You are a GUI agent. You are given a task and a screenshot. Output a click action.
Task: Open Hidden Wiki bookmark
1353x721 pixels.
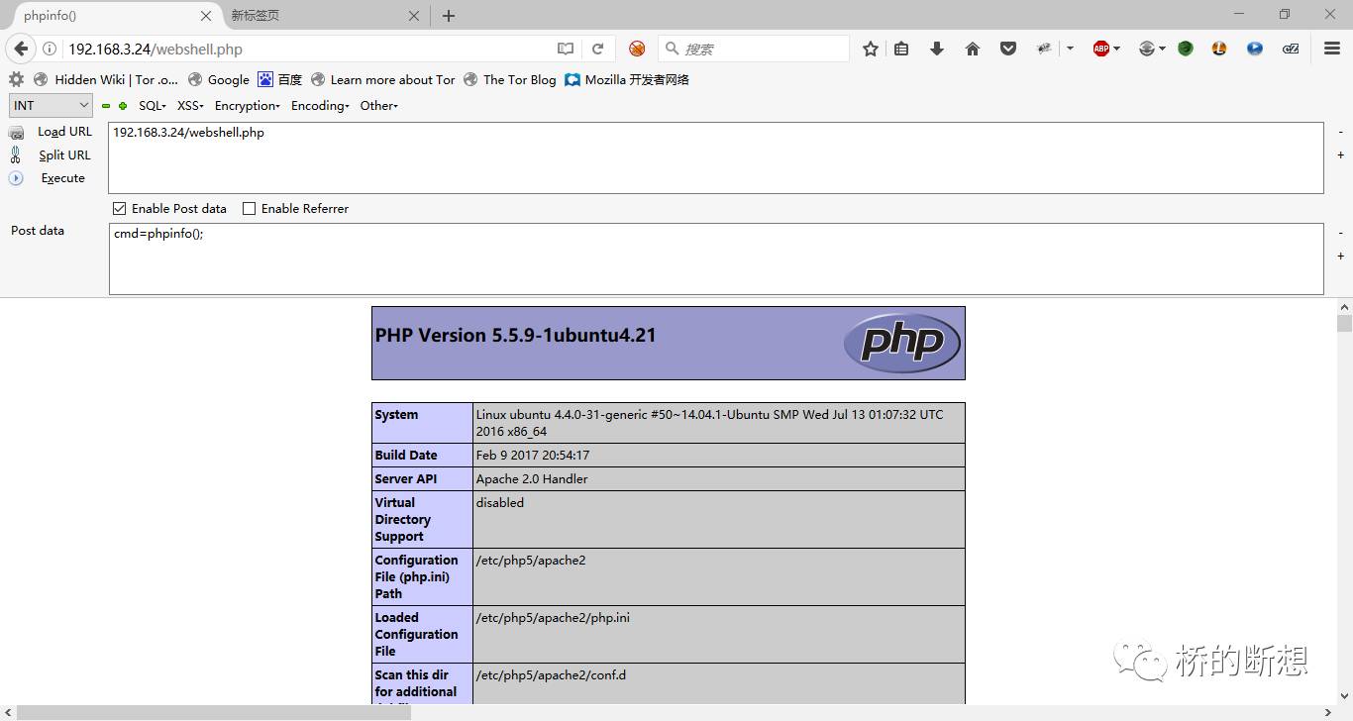pos(106,79)
